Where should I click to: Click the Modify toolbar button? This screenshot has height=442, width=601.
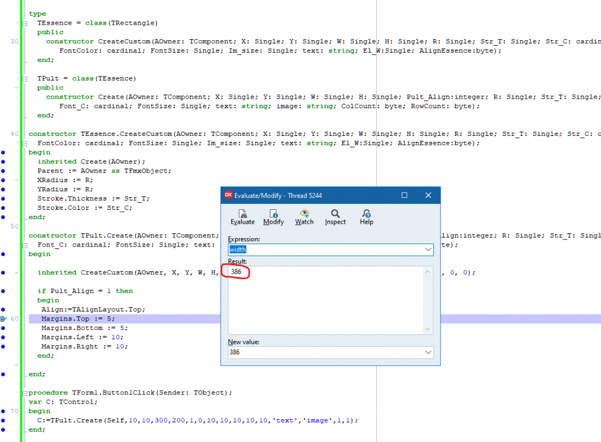[x=273, y=217]
